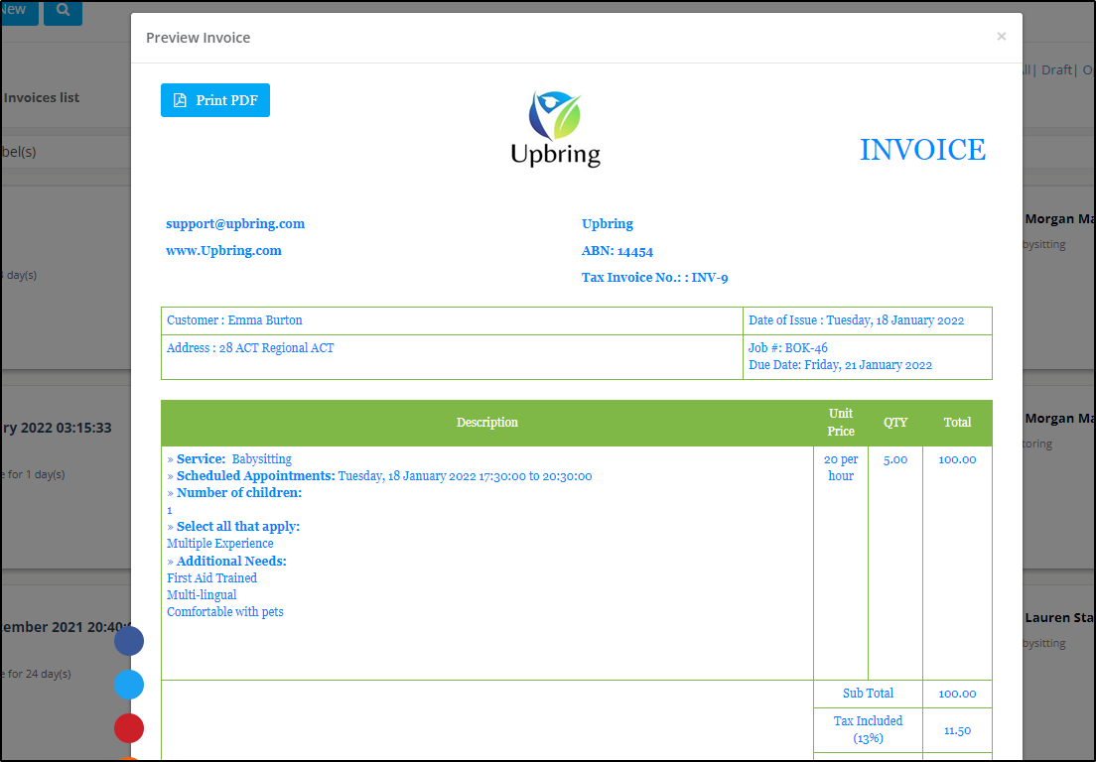
Task: Click Job #: BOK-46 text
Action: click(x=788, y=348)
